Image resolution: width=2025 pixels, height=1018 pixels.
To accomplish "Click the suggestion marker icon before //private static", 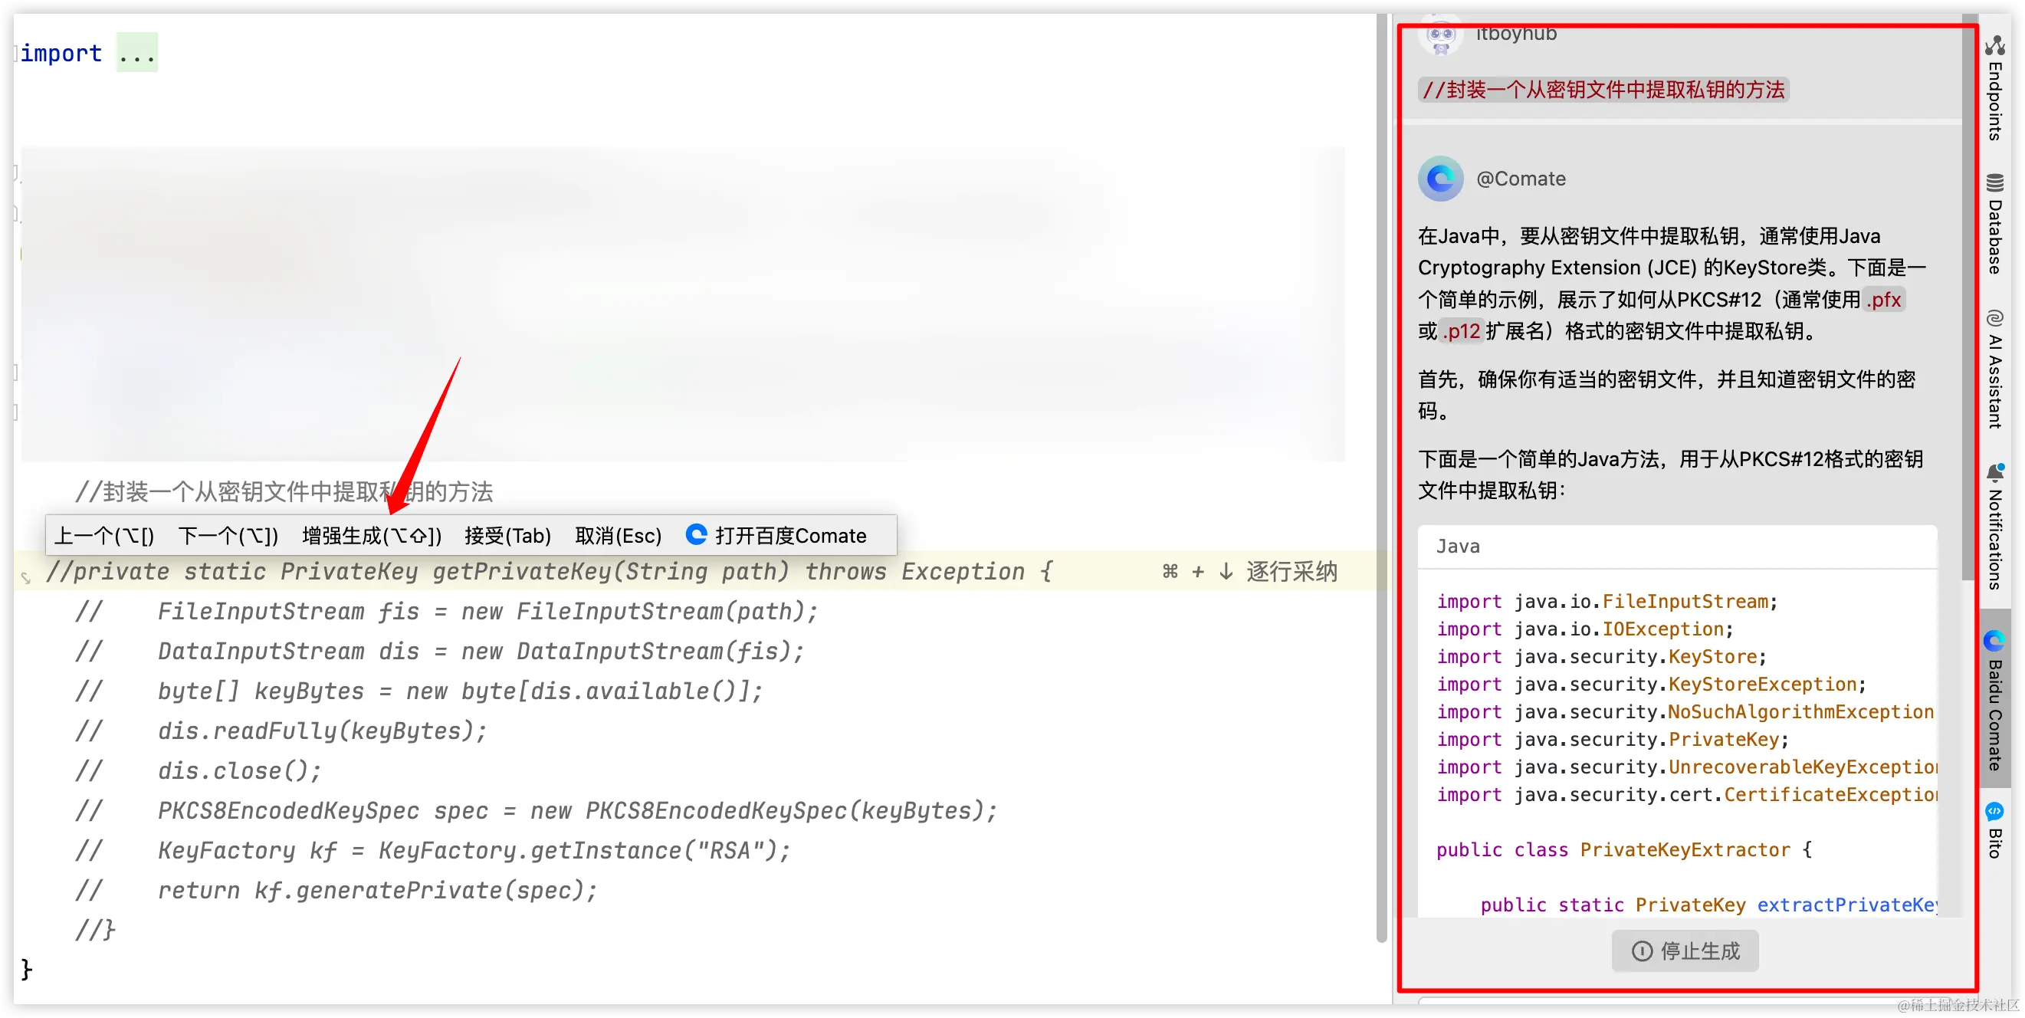I will (26, 579).
